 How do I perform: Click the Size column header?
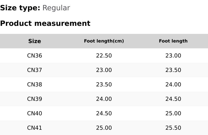(35, 41)
